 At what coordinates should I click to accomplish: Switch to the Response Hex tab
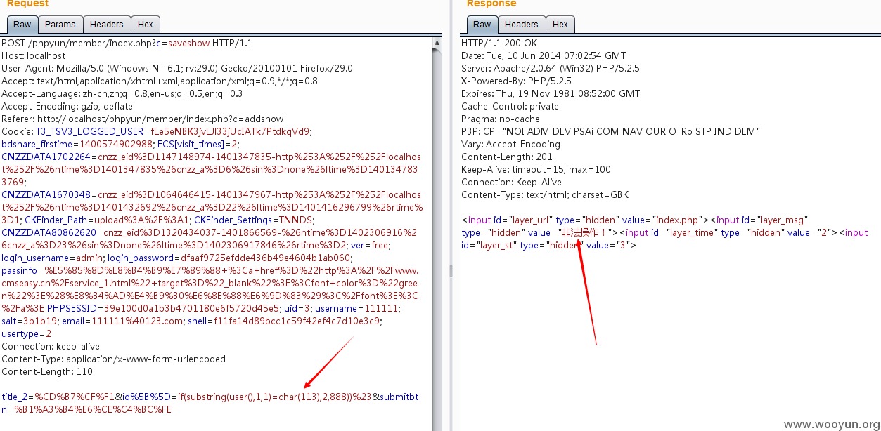click(560, 25)
